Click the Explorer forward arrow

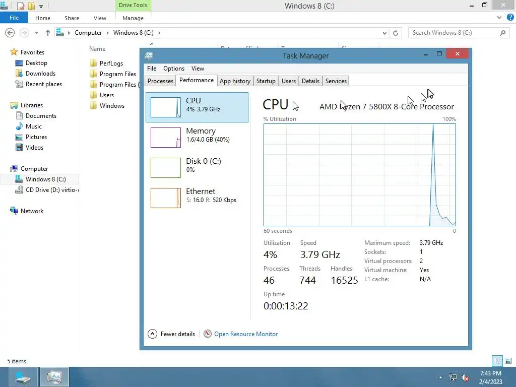click(24, 33)
